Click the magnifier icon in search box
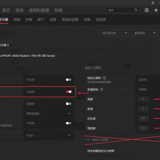 coord(136,10)
